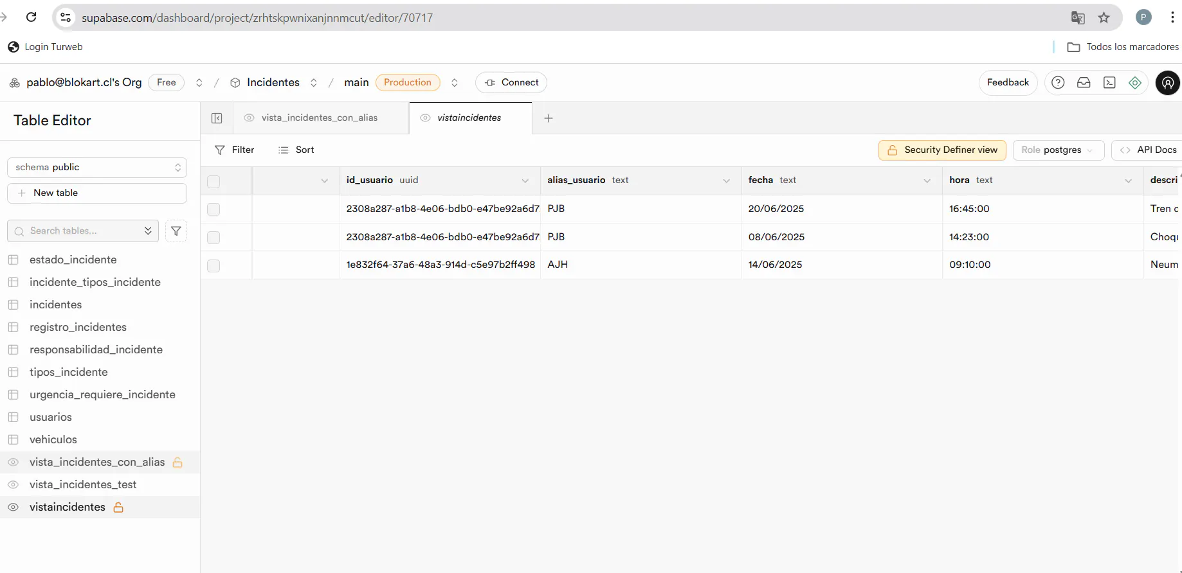Open the Security Definer view warning
1182x573 pixels.
(x=942, y=150)
